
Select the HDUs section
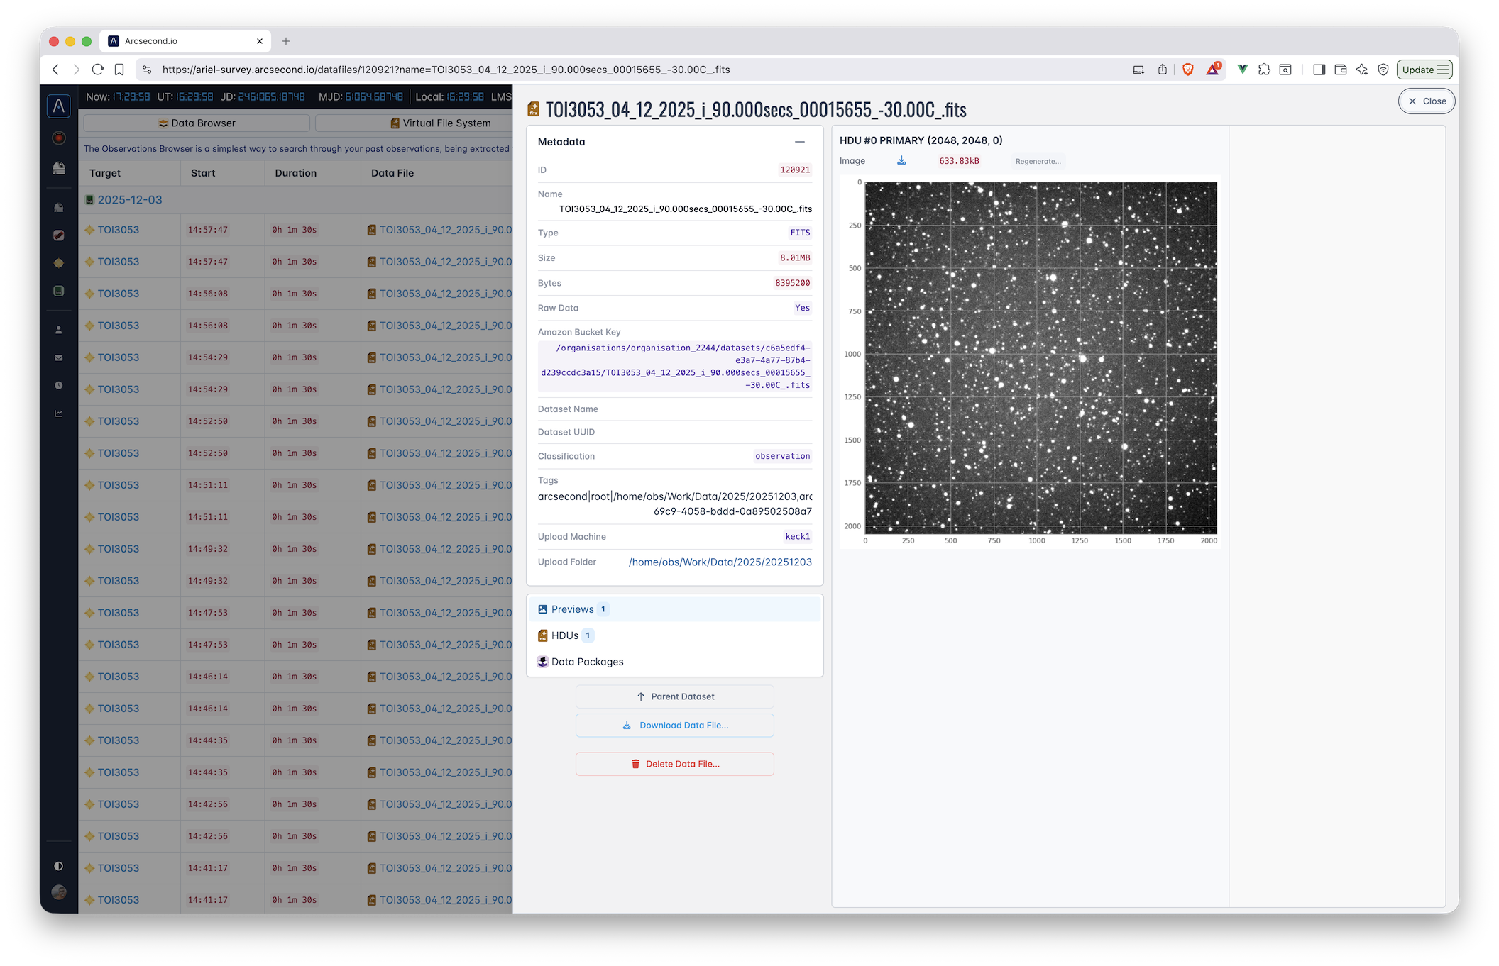[674, 635]
